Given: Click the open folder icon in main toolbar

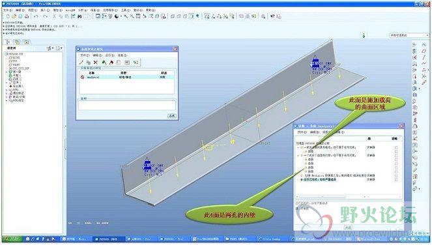Looking at the screenshot, I should pos(14,16).
